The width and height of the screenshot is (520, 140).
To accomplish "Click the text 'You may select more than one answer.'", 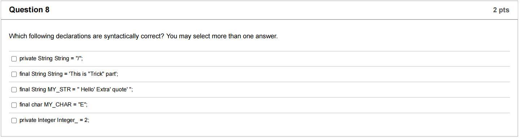I will pos(222,36).
